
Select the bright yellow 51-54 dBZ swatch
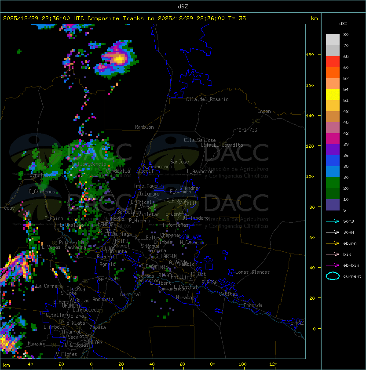tap(333, 95)
